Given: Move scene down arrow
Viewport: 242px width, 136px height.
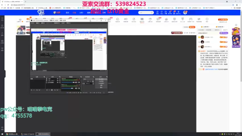Looking at the screenshot, I should (x=40, y=90).
